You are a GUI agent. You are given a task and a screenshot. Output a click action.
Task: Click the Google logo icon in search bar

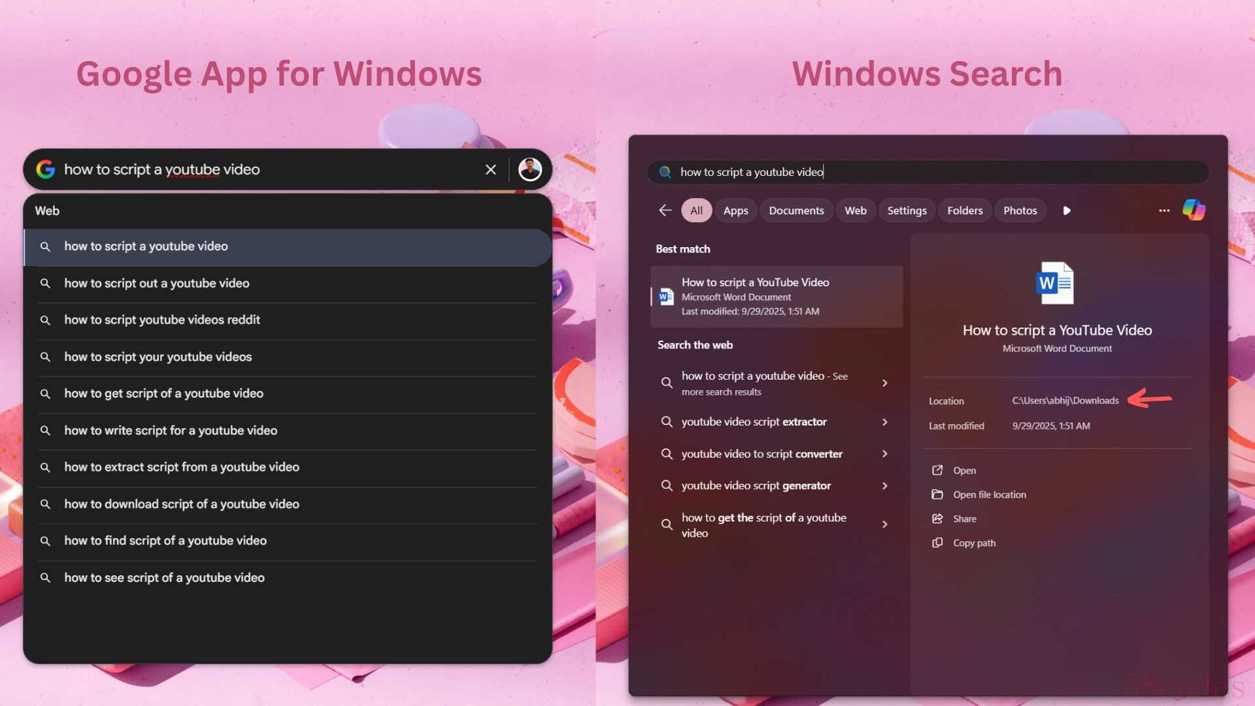pyautogui.click(x=45, y=169)
